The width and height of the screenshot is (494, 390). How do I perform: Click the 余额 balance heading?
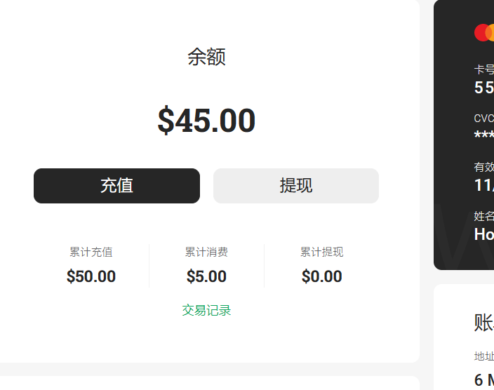pyautogui.click(x=206, y=57)
